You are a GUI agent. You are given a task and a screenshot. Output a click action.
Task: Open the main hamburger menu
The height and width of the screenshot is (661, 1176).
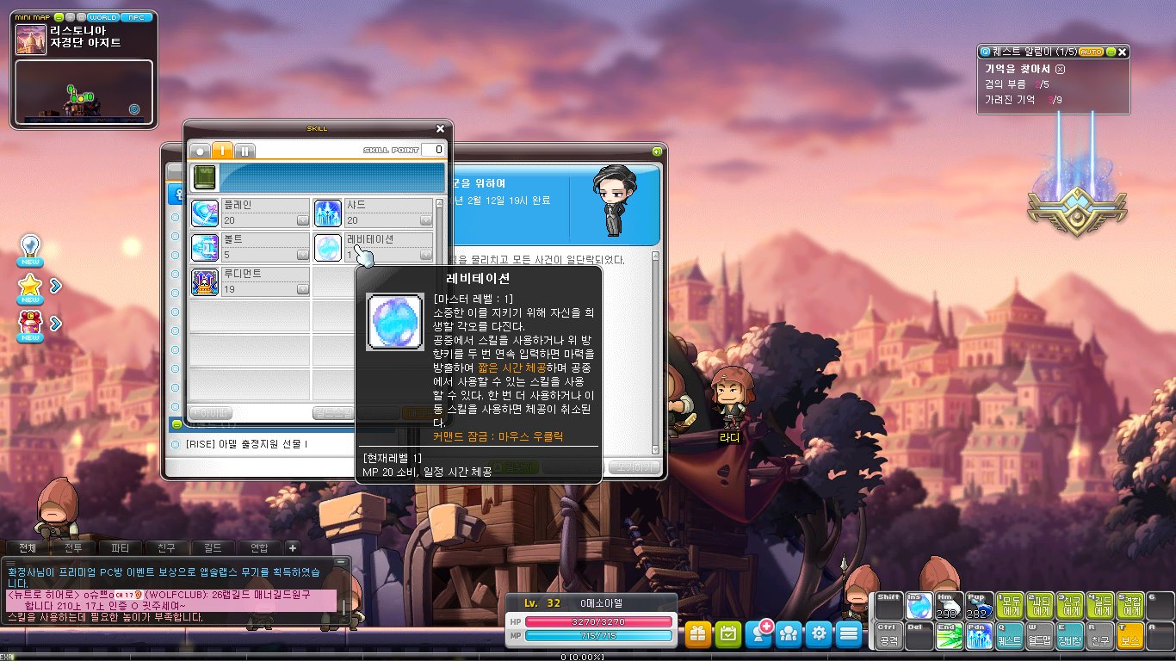pos(849,634)
